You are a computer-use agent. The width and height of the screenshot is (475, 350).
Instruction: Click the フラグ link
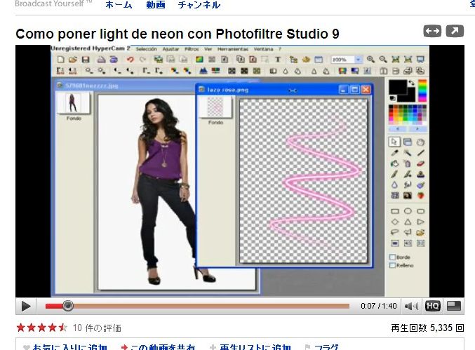tap(326, 347)
